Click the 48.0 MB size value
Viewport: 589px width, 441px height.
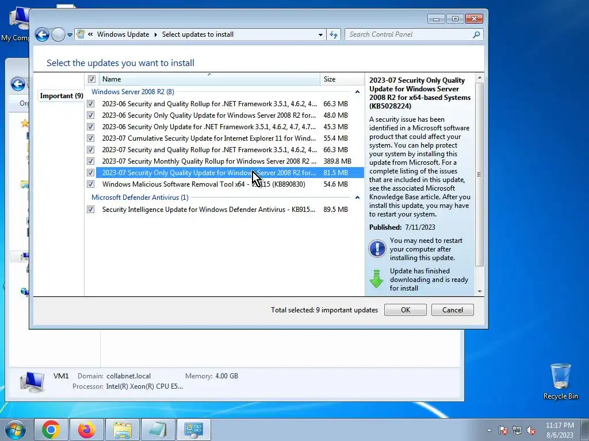335,115
